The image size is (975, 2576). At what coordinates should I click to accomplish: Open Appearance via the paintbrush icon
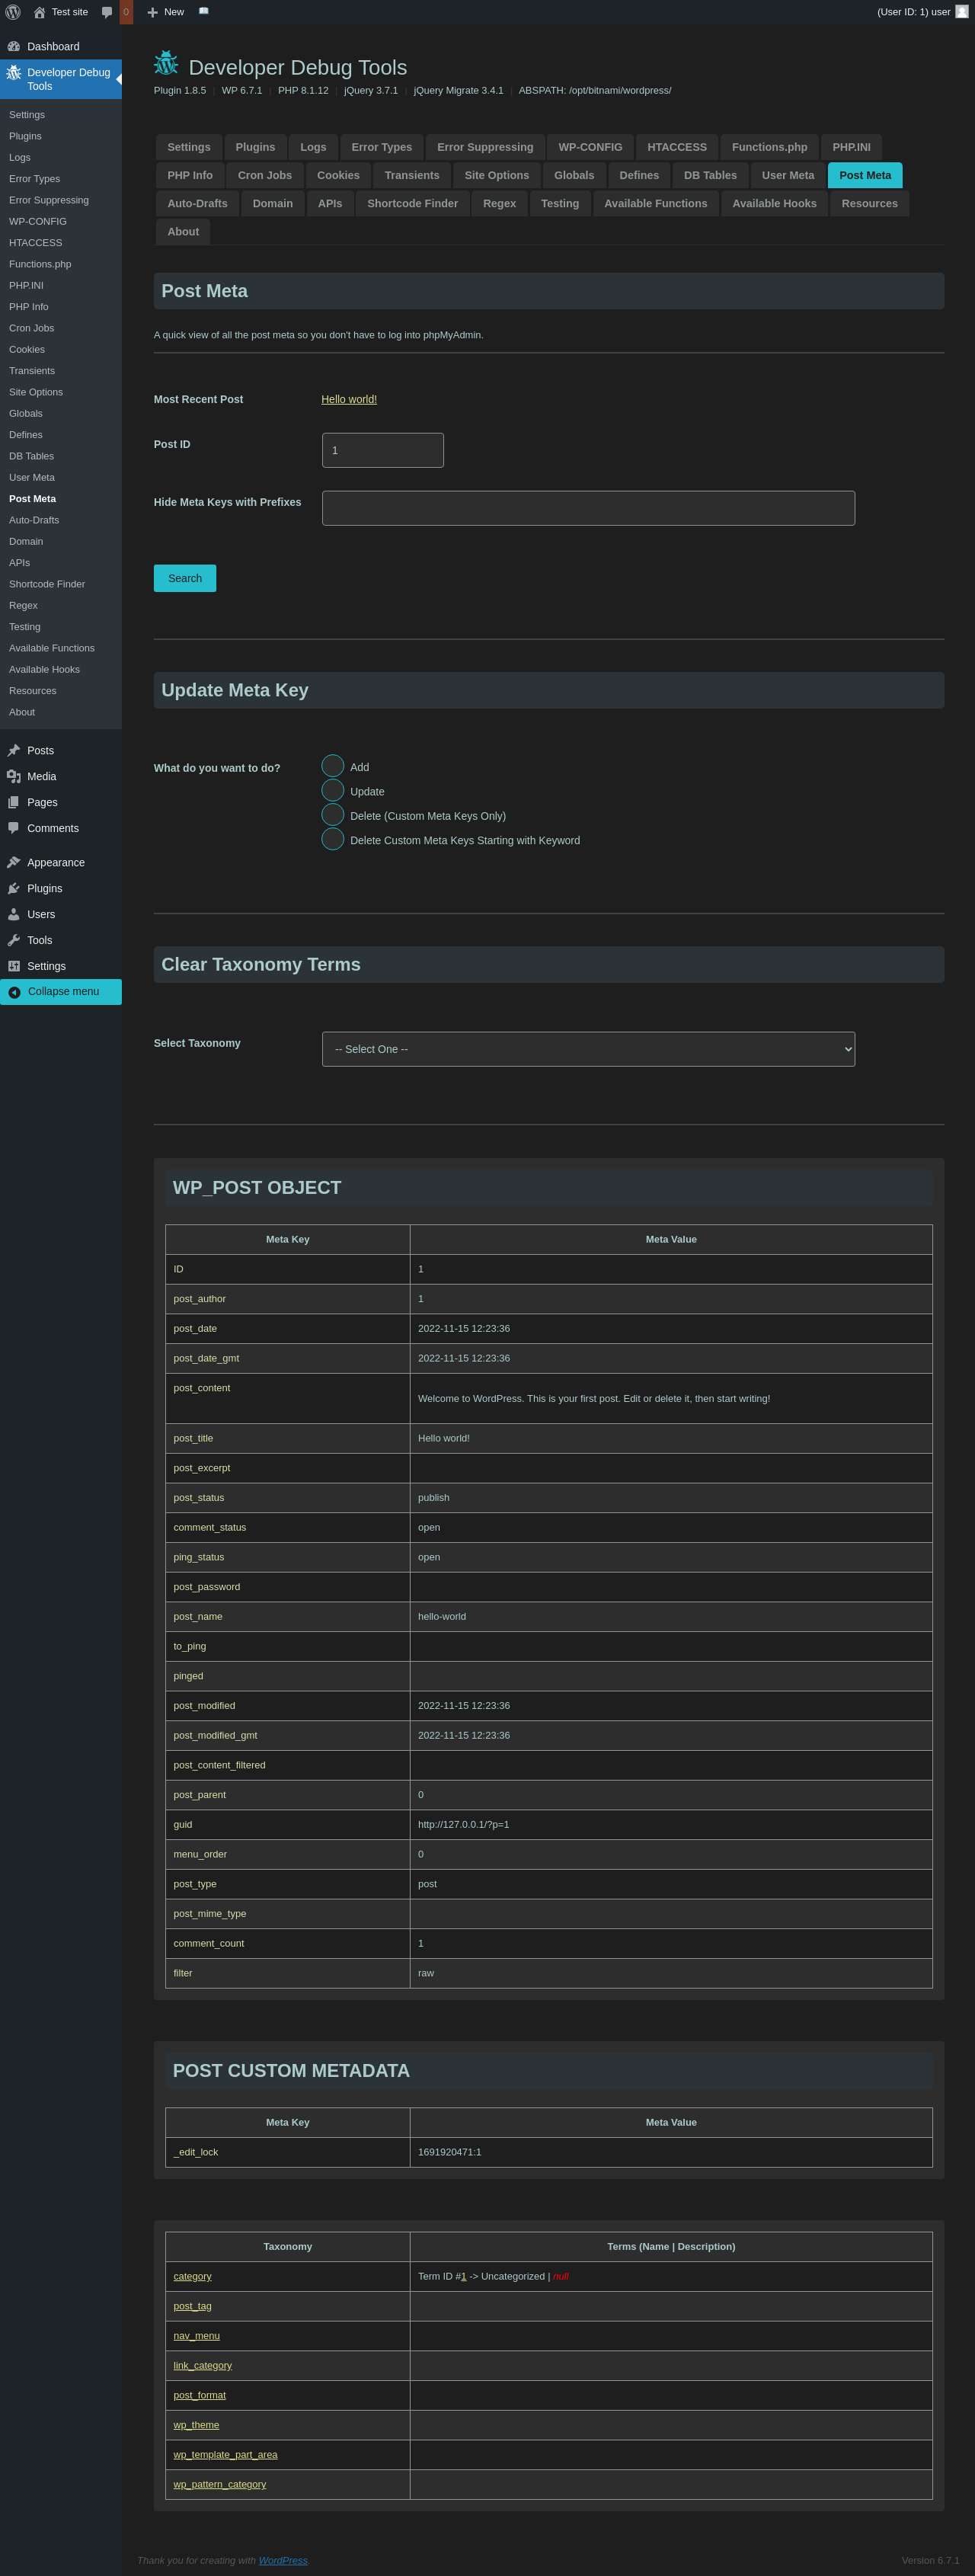(14, 862)
